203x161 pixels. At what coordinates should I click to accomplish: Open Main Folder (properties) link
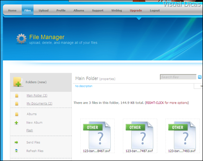point(107,79)
